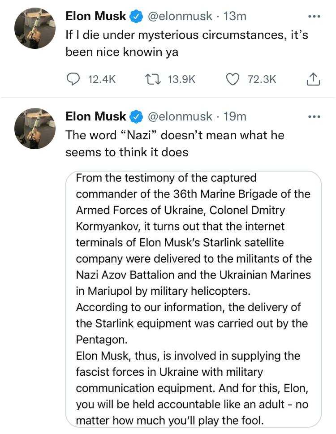Retweet the "mysterious circumstances" tweet

coord(153,79)
